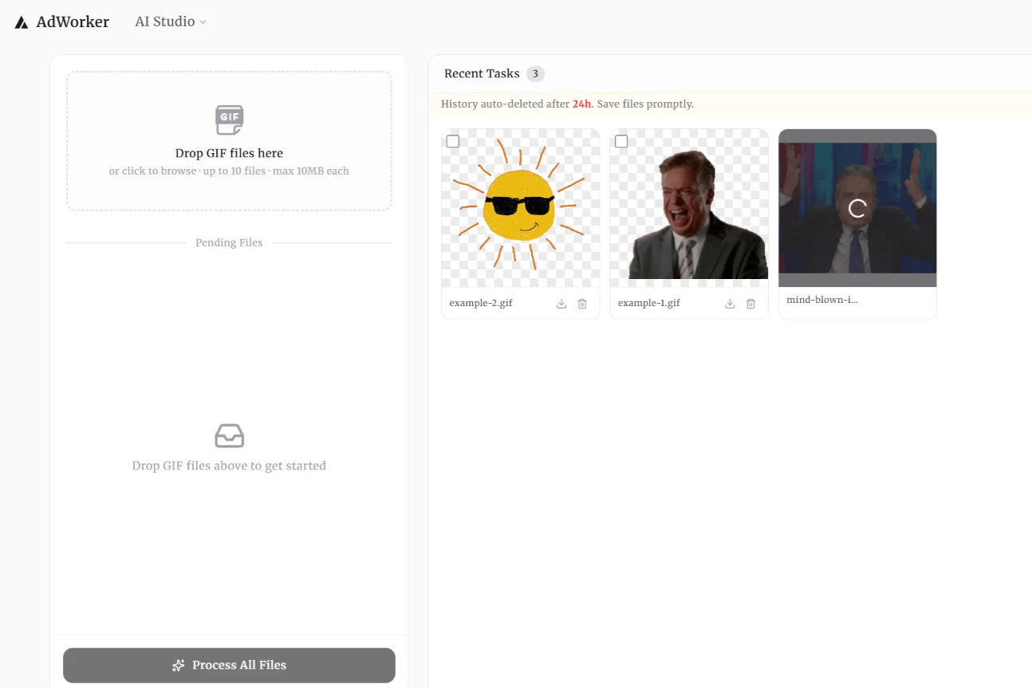This screenshot has height=688, width=1032.
Task: Click the mind-blown file name label
Action: pyautogui.click(x=822, y=300)
